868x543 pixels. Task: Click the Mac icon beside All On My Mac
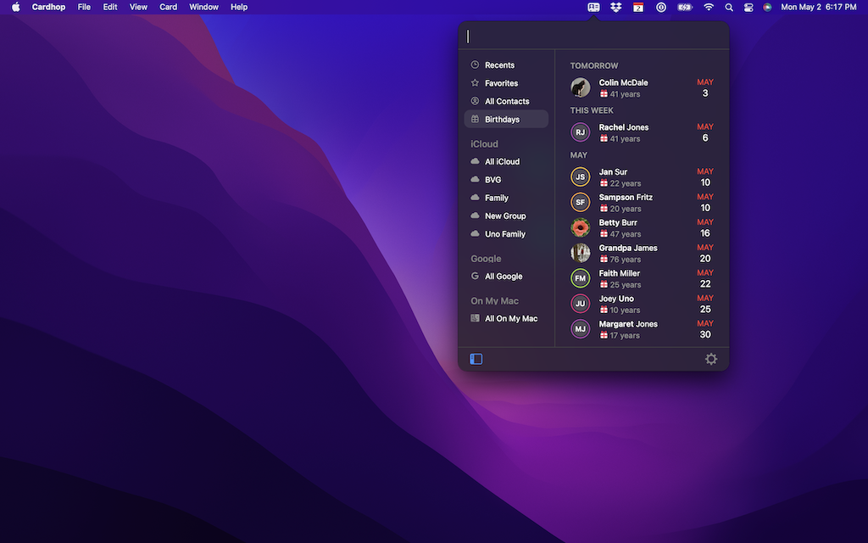pyautogui.click(x=475, y=318)
